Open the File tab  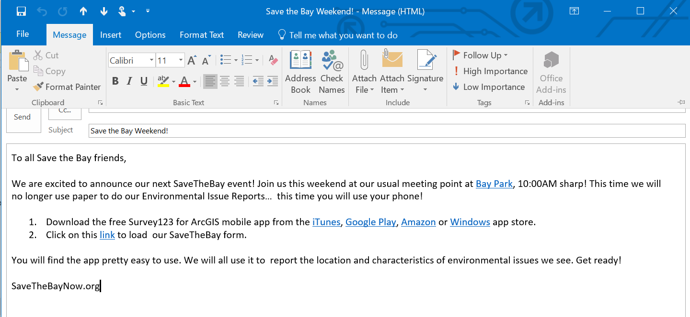coord(23,34)
